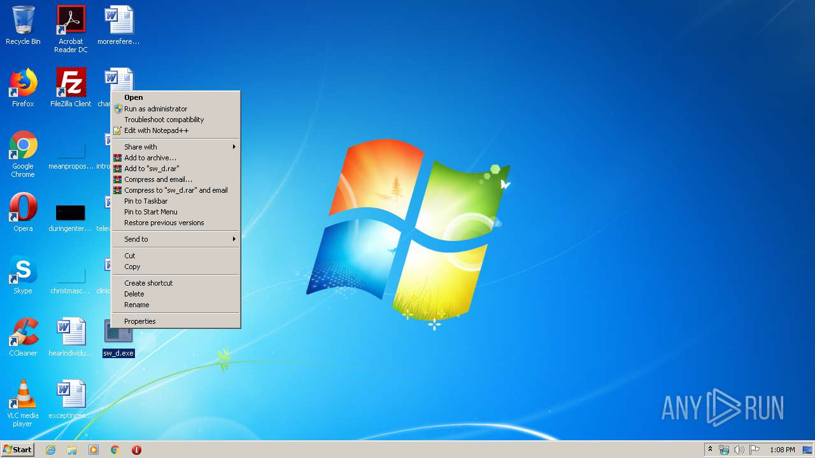
Task: Choose Pin to Taskbar
Action: 176,201
